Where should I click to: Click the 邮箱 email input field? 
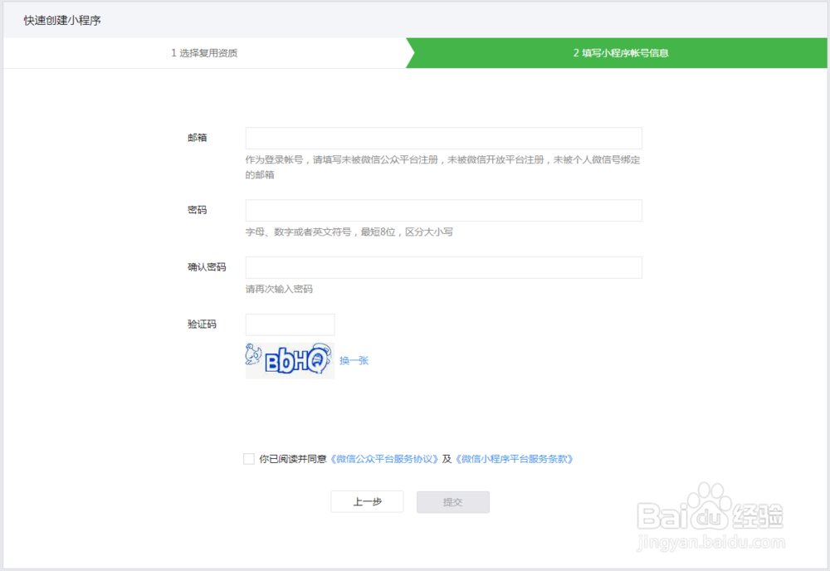click(443, 138)
